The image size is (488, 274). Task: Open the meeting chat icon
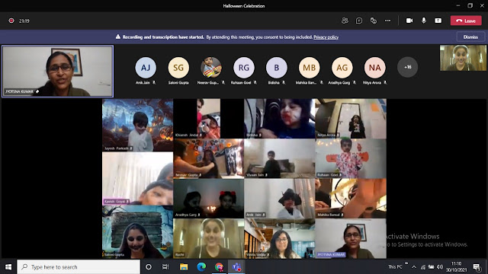click(x=359, y=21)
